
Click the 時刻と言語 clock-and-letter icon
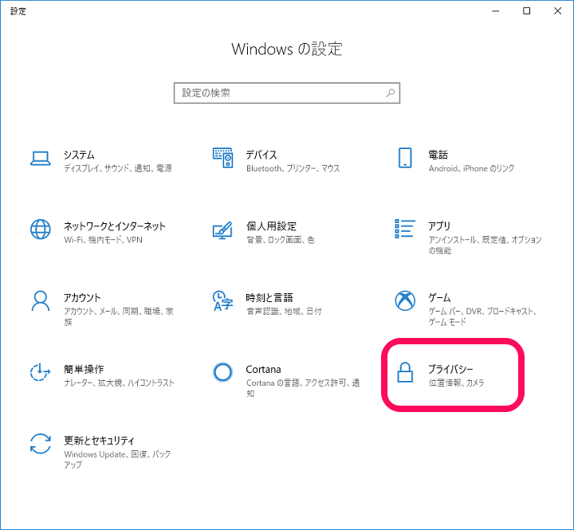coord(222,301)
